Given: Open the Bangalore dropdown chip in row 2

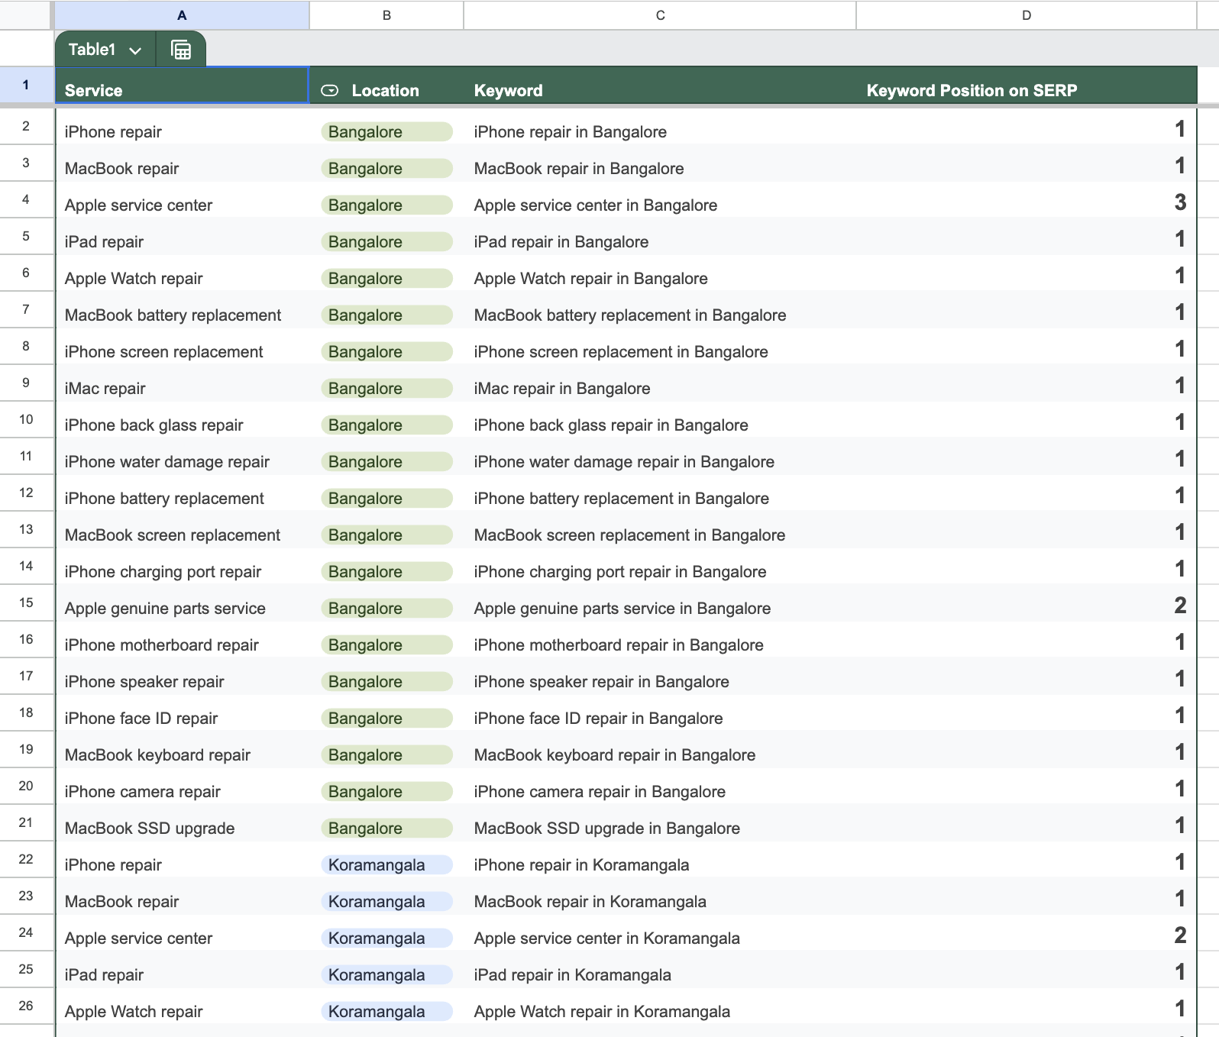Looking at the screenshot, I should pos(386,132).
